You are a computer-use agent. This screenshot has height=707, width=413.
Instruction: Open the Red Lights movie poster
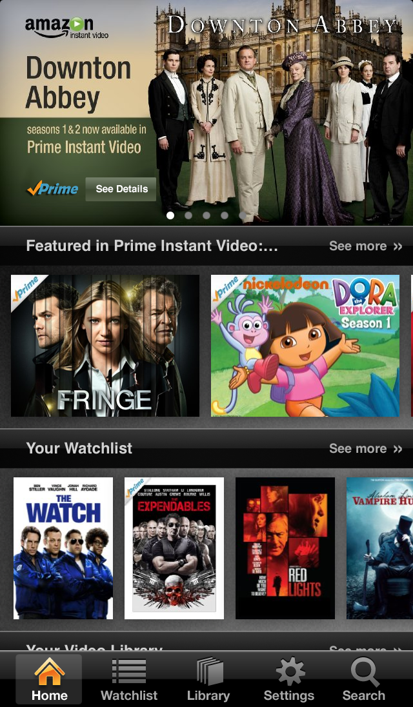point(285,548)
